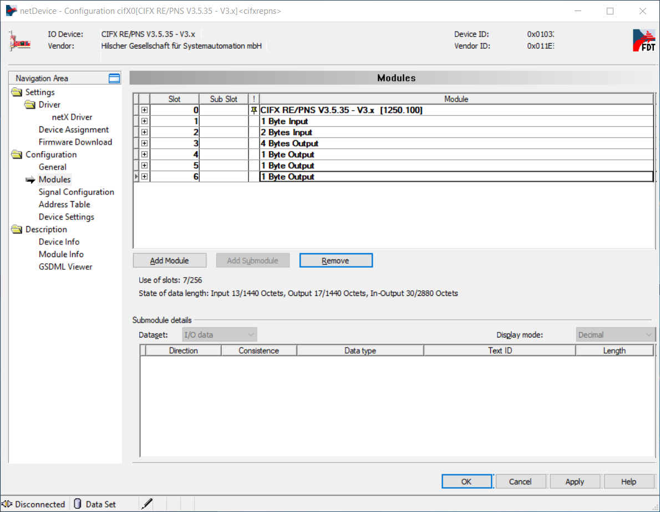Open the Firmware Download page
Viewport: 660px width, 512px height.
pos(75,142)
